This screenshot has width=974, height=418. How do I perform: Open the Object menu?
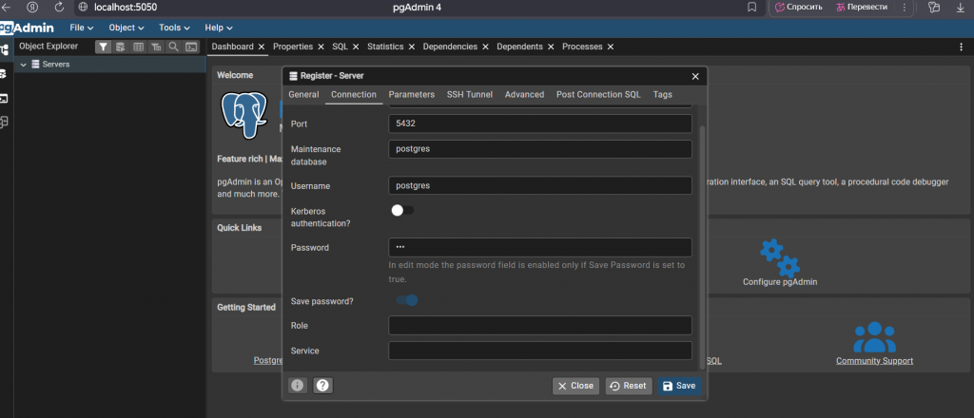coord(127,28)
